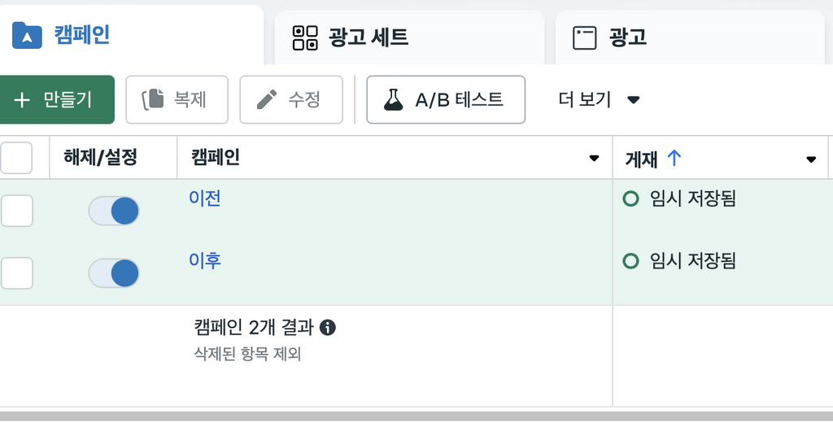
Task: Switch to the 광고 tab
Action: pos(690,37)
